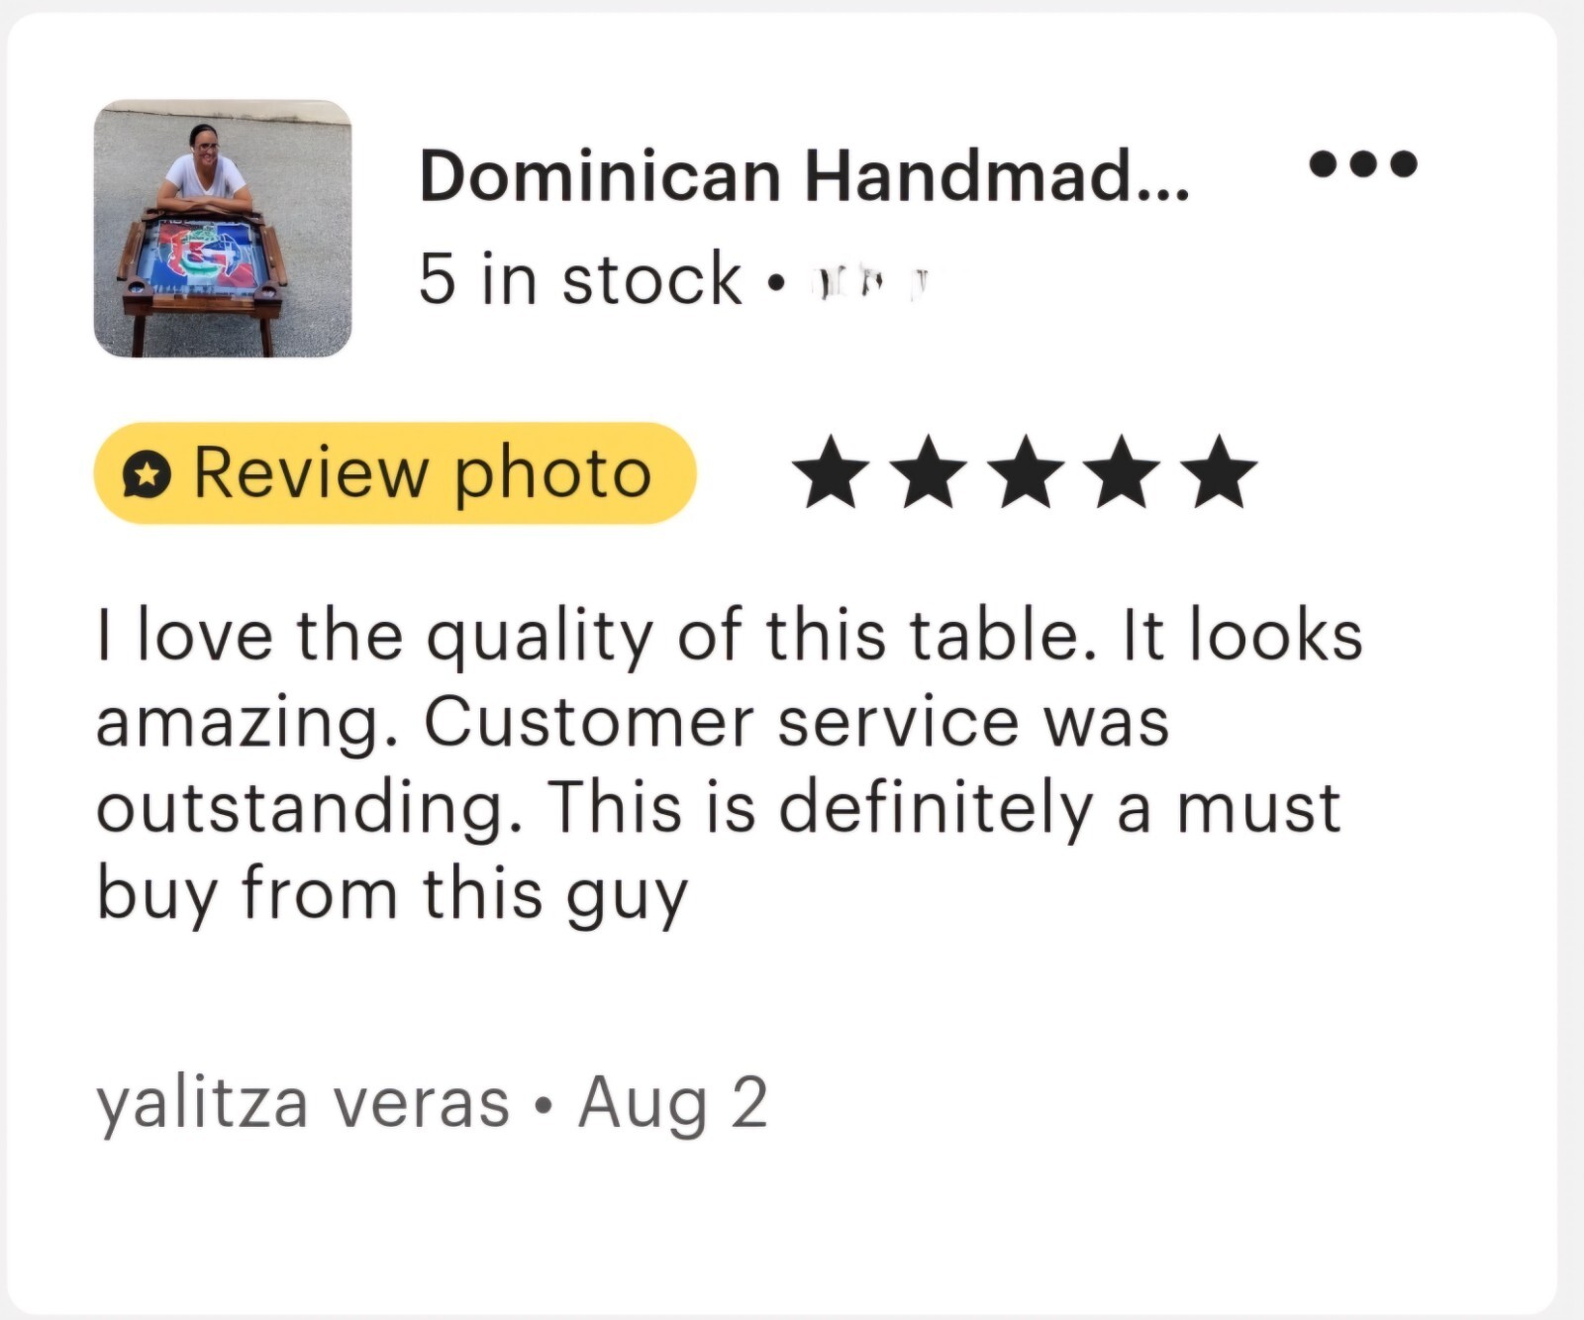Click review line starting 'outstanding. This is'
Image resolution: width=1584 pixels, height=1320 pixels.
coord(719,808)
